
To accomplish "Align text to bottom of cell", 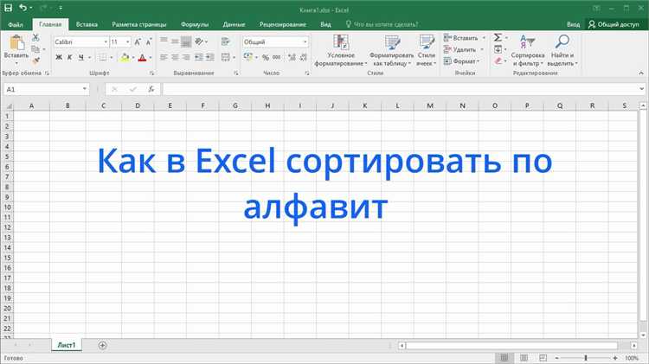I will (x=186, y=42).
